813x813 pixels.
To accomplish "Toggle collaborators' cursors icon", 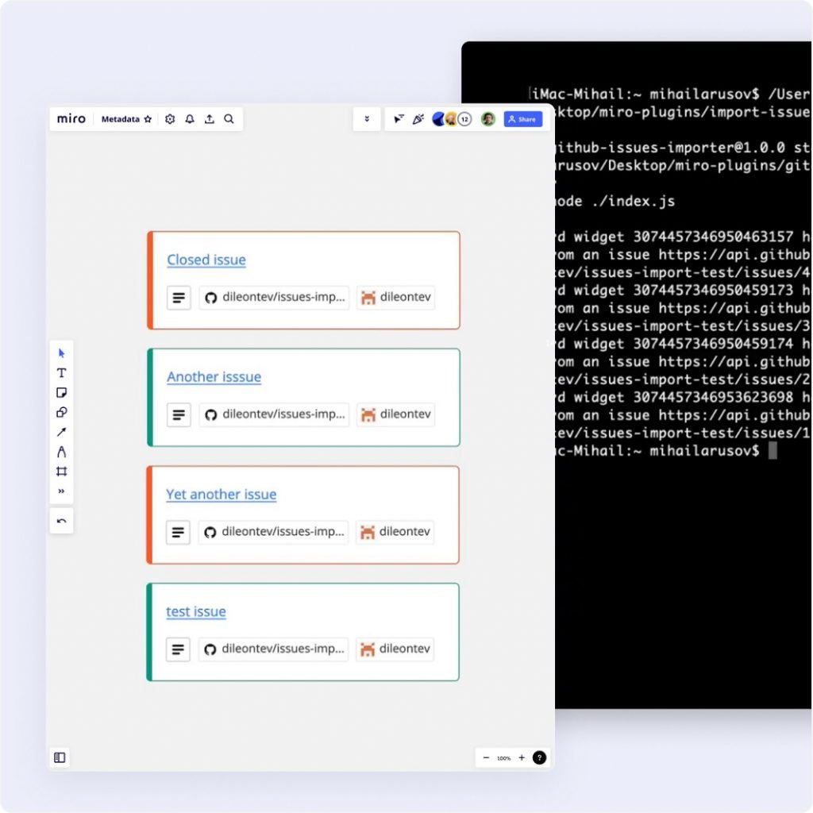I will point(399,119).
